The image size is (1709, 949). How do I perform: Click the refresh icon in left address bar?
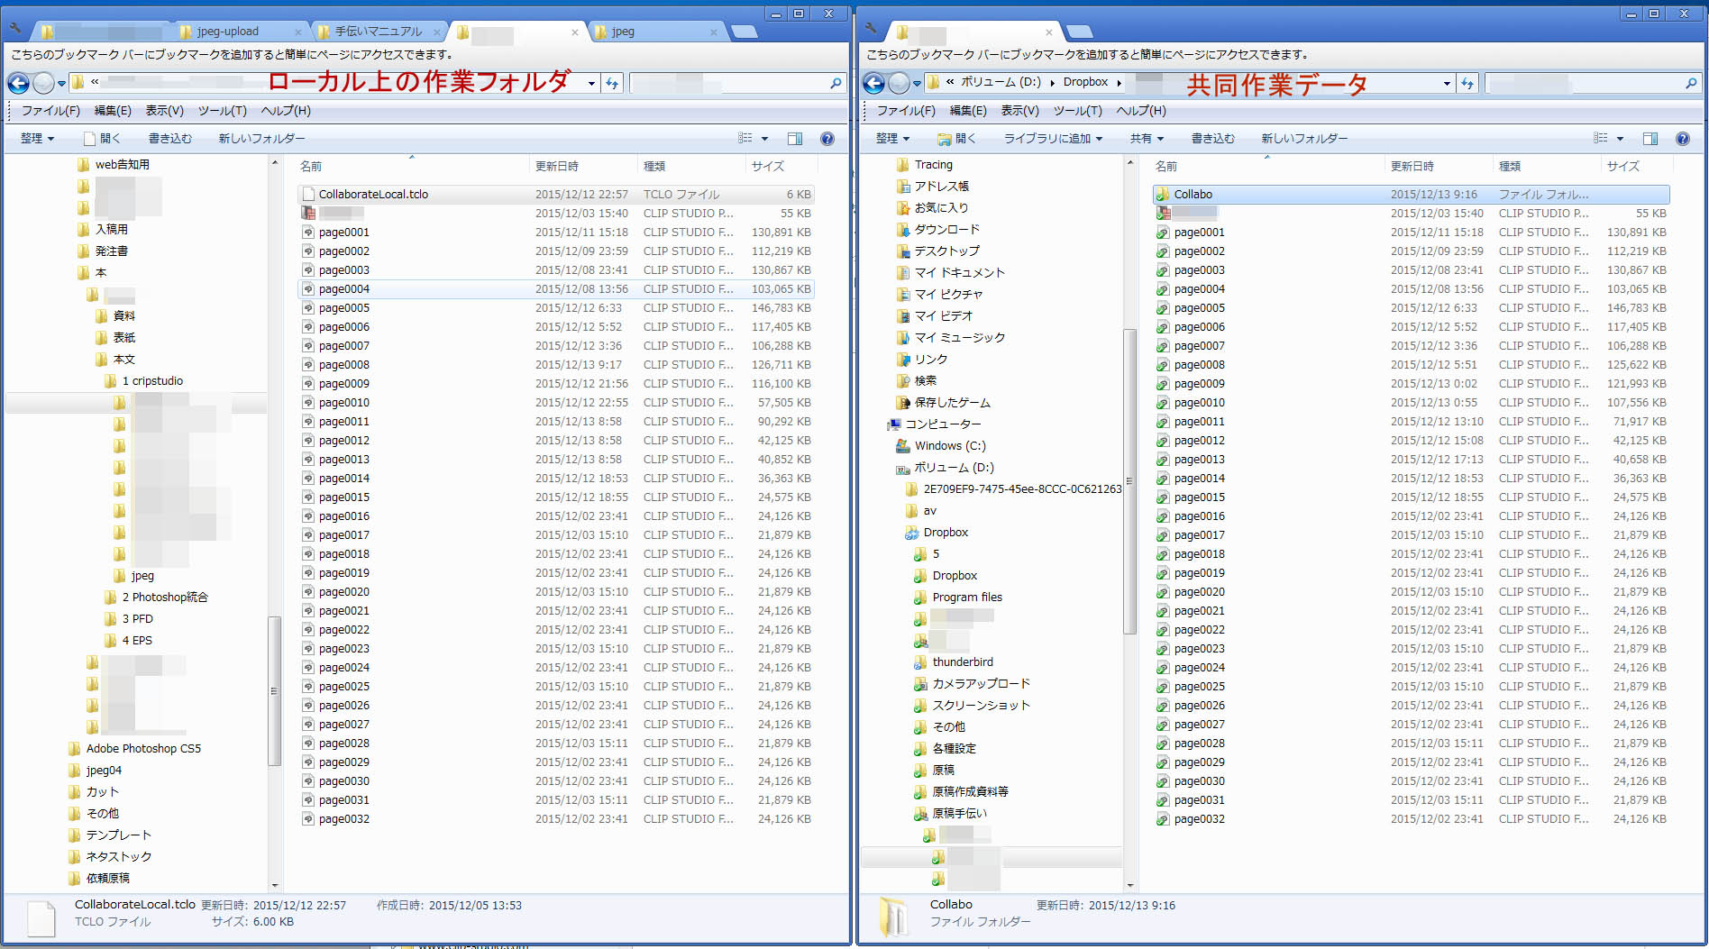tap(613, 84)
